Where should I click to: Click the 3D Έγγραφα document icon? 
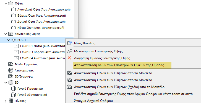click(x=11, y=76)
